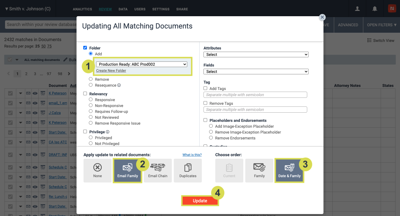Select the Add folder radio button

click(91, 54)
